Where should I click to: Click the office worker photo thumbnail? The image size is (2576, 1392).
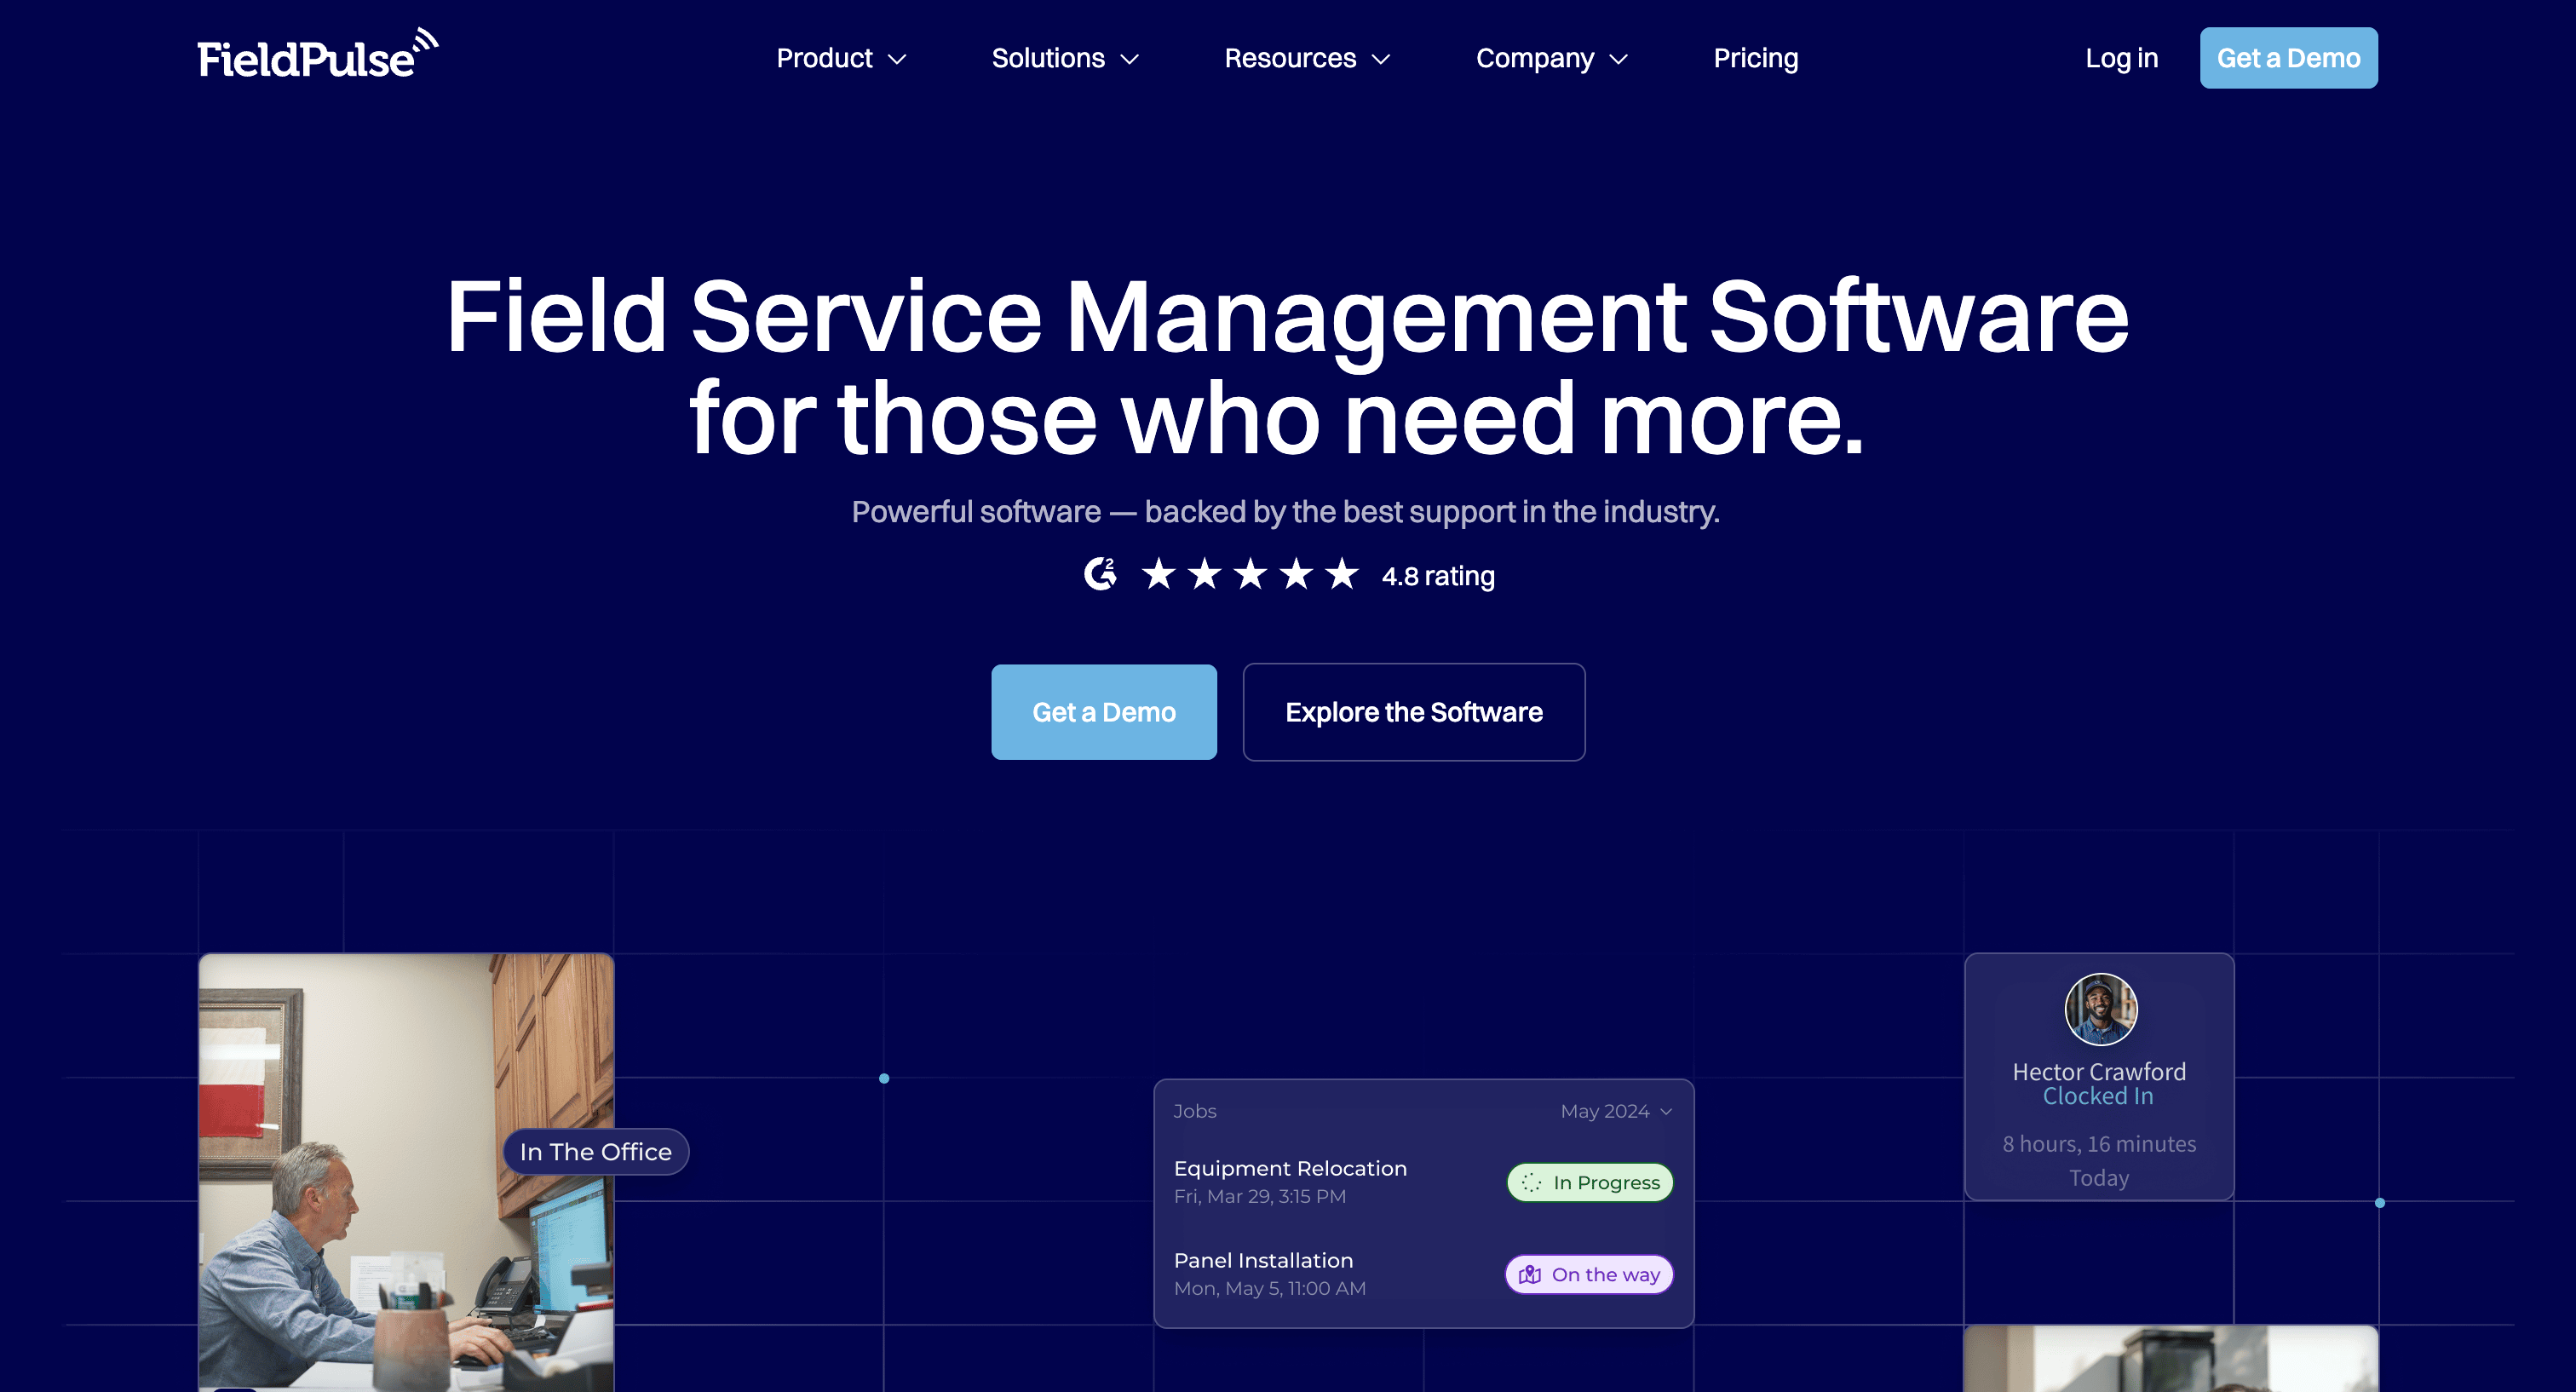(x=380, y=1240)
